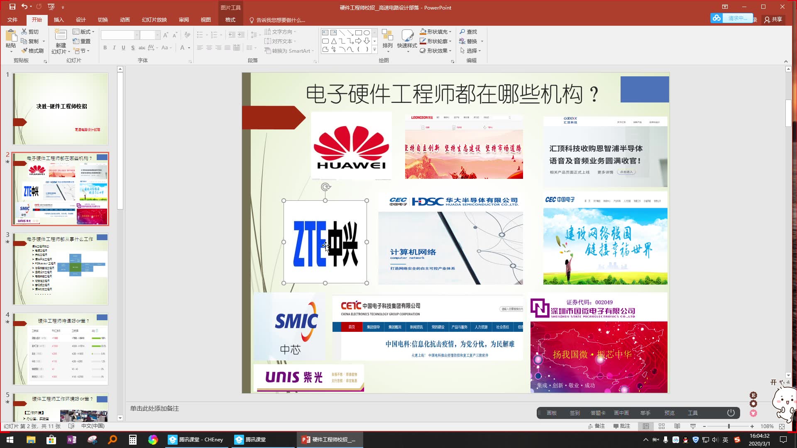
Task: Switch to Slide Sorter view icon
Action: pyautogui.click(x=662, y=426)
